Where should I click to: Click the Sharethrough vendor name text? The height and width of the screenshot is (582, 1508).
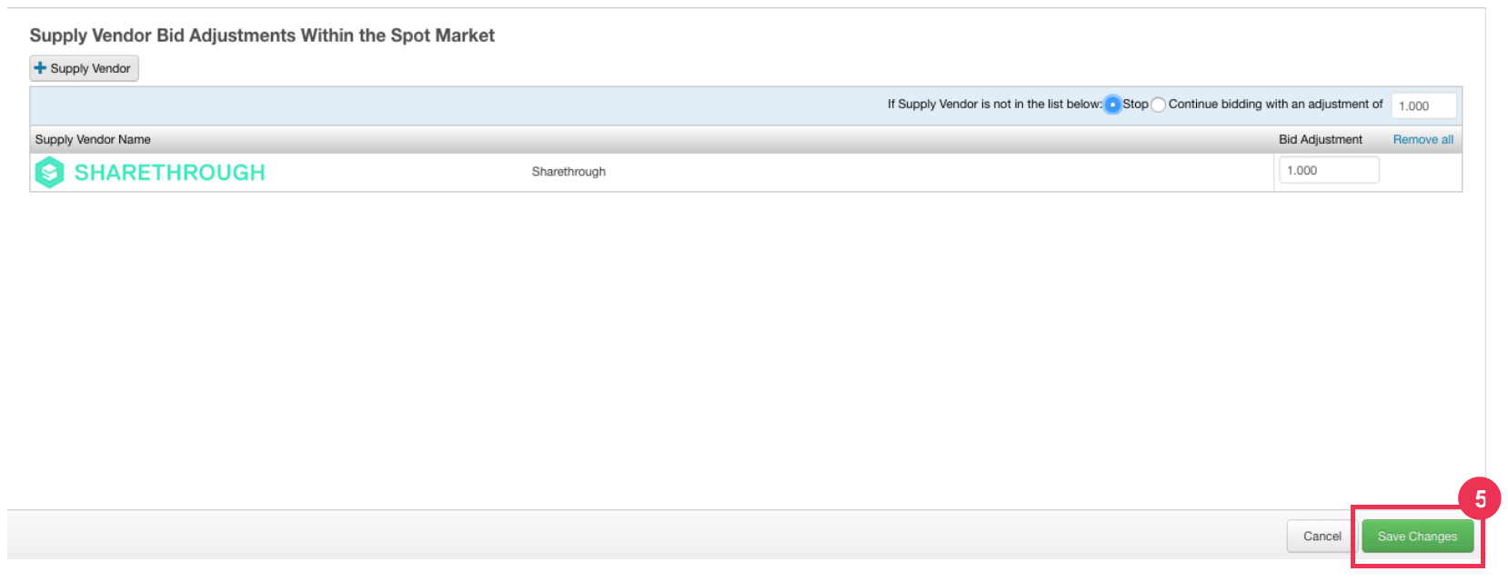(x=568, y=172)
